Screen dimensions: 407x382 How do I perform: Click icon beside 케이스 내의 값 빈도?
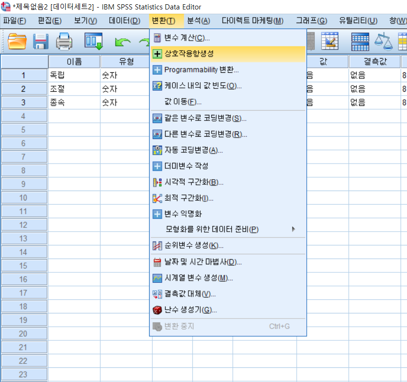click(x=157, y=86)
